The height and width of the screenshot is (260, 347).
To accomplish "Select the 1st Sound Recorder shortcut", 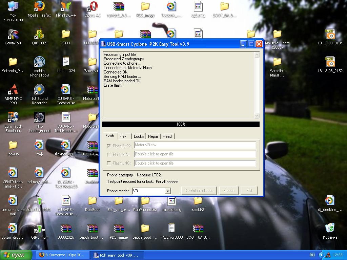I will coord(39,94).
